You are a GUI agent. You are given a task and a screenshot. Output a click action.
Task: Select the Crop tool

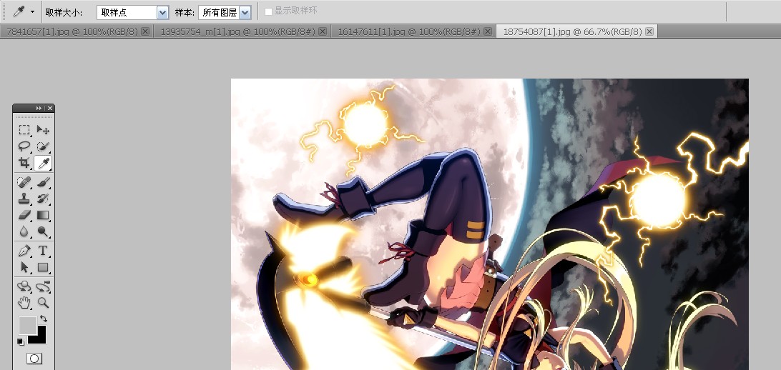point(24,163)
